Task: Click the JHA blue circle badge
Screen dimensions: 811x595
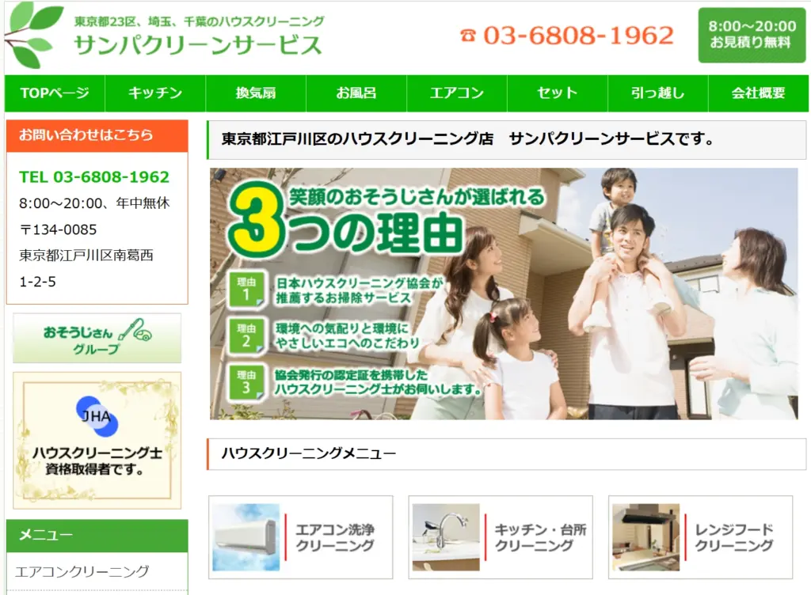Action: [97, 417]
